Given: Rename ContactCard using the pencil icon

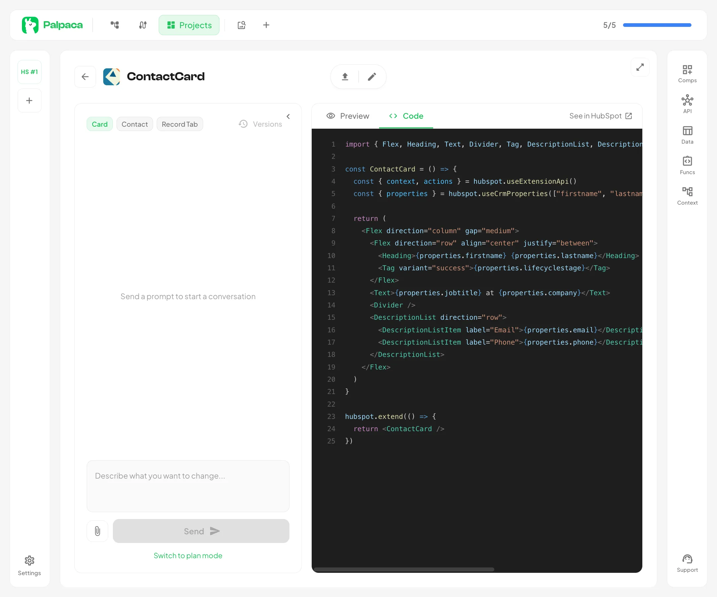Looking at the screenshot, I should pyautogui.click(x=371, y=76).
